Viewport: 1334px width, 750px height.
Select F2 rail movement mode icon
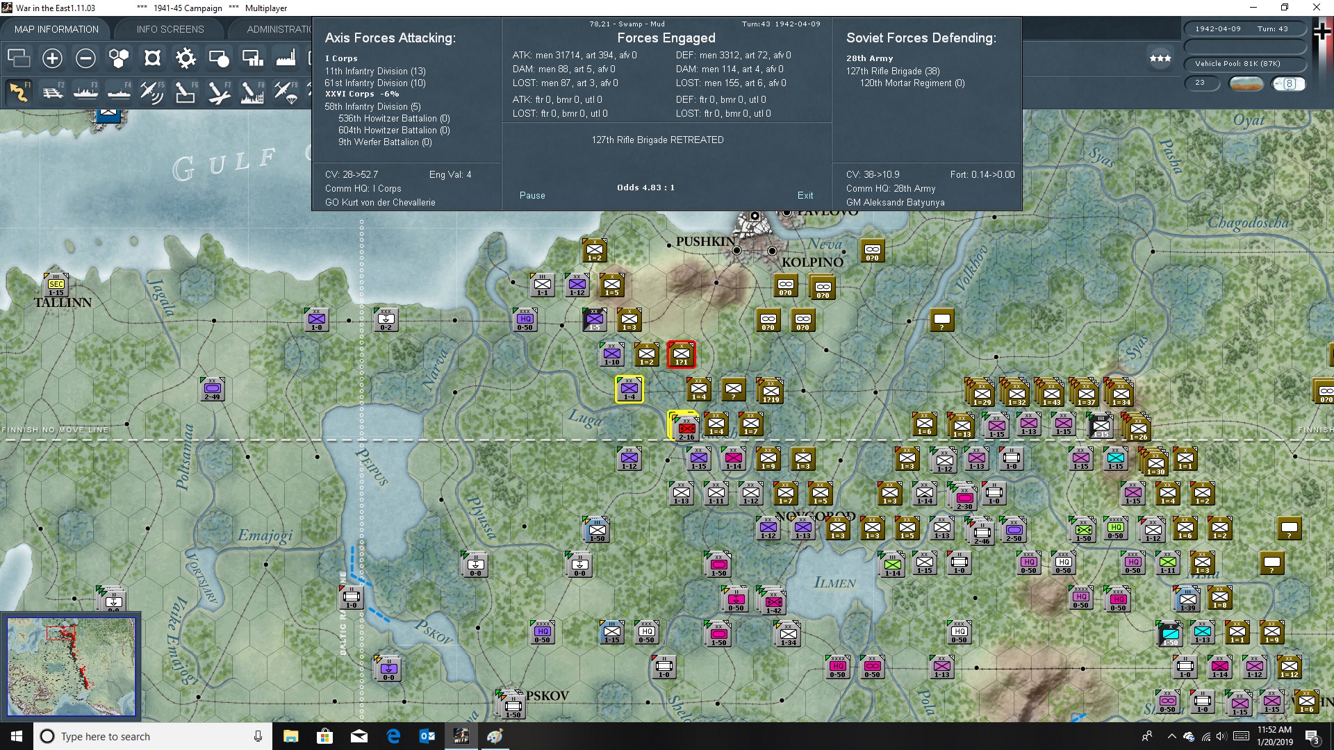click(x=53, y=92)
